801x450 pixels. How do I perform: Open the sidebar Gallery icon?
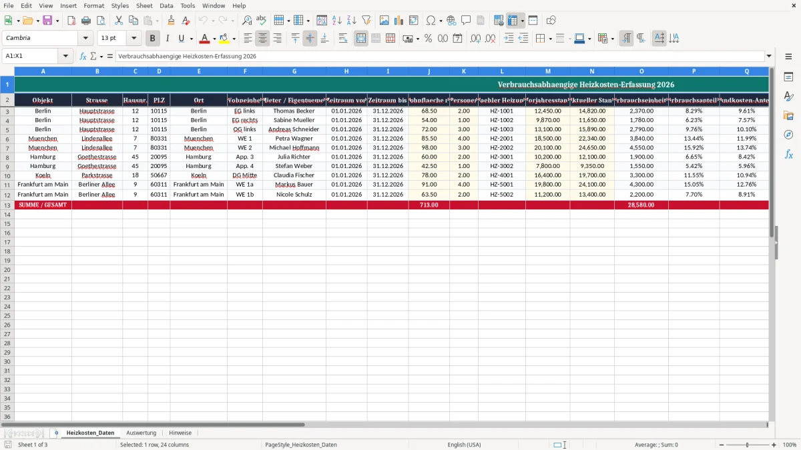coord(788,115)
